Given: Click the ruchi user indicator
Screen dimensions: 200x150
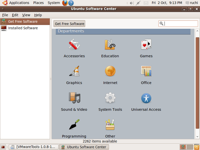Looking at the screenshot, I should pyautogui.click(x=192, y=3).
